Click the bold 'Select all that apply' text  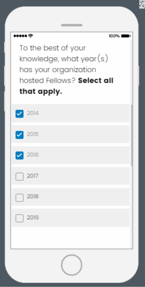coord(66,86)
